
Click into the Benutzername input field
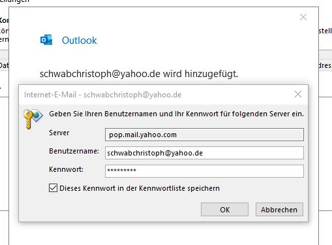[x=204, y=153]
